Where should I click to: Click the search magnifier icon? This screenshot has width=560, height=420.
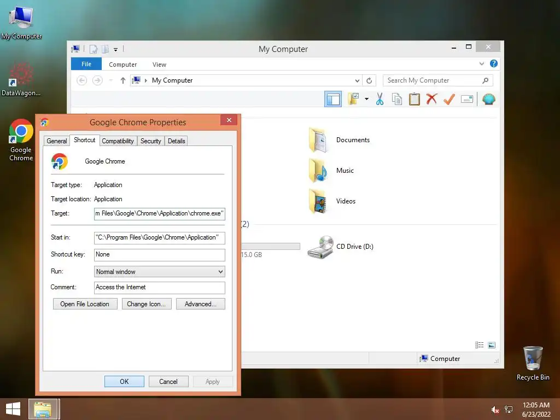(485, 81)
